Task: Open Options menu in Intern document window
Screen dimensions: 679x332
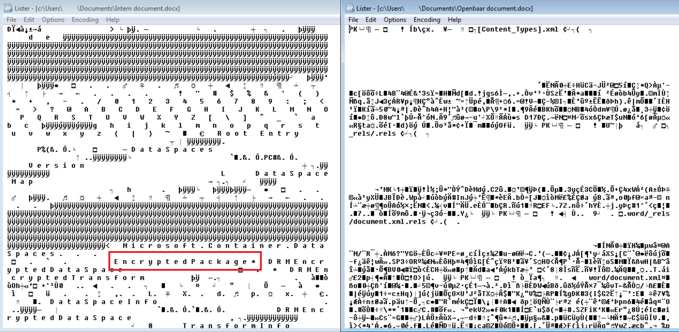Action: [x=53, y=20]
